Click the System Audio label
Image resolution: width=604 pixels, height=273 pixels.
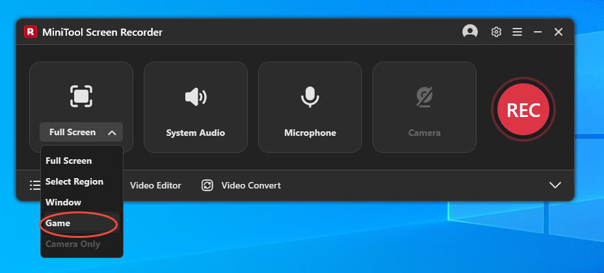(196, 133)
